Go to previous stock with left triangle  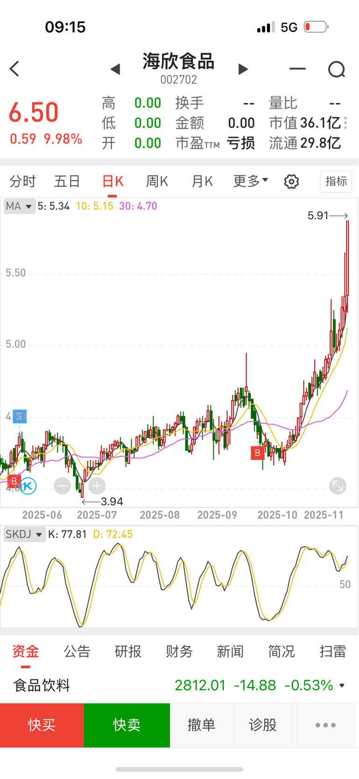[x=115, y=69]
